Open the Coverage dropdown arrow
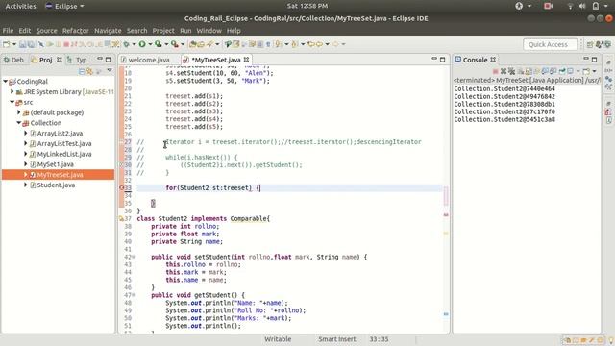This screenshot has height=346, width=615. point(166,44)
